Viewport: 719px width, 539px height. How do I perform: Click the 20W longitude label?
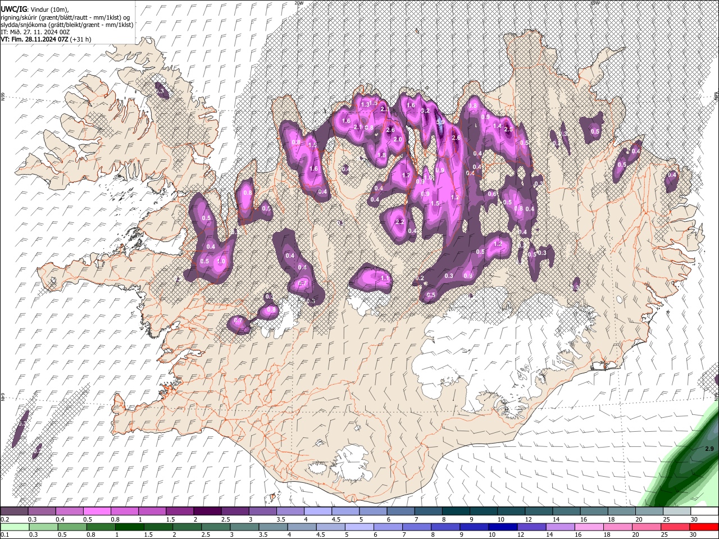click(299, 3)
